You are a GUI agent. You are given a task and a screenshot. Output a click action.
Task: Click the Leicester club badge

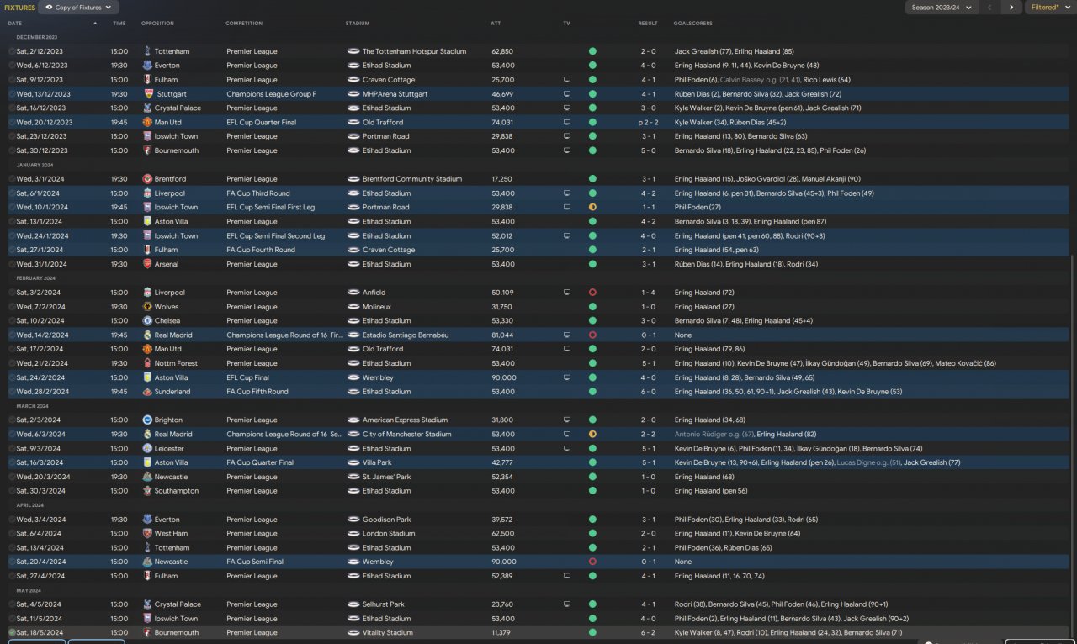[148, 449]
